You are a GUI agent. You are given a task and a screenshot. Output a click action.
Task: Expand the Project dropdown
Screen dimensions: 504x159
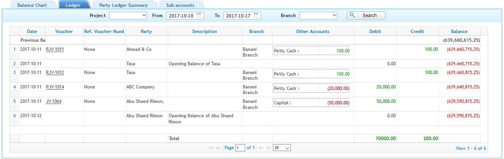pos(128,16)
